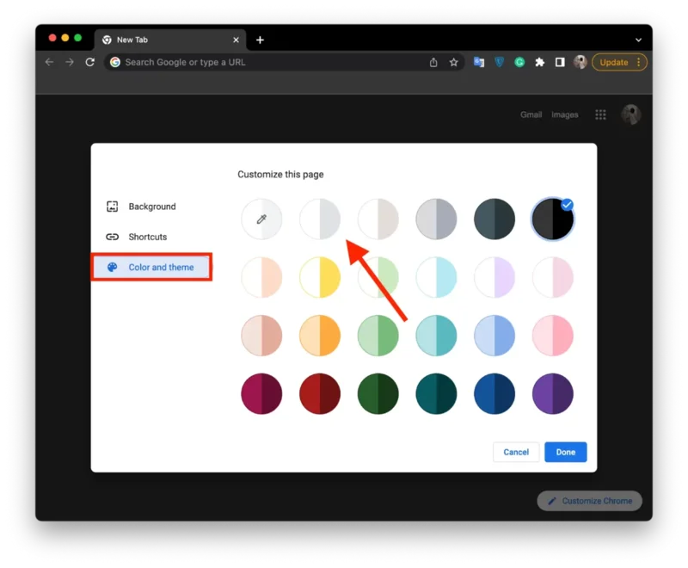The image size is (688, 568).
Task: Open the Google Translate extension icon
Action: [479, 62]
